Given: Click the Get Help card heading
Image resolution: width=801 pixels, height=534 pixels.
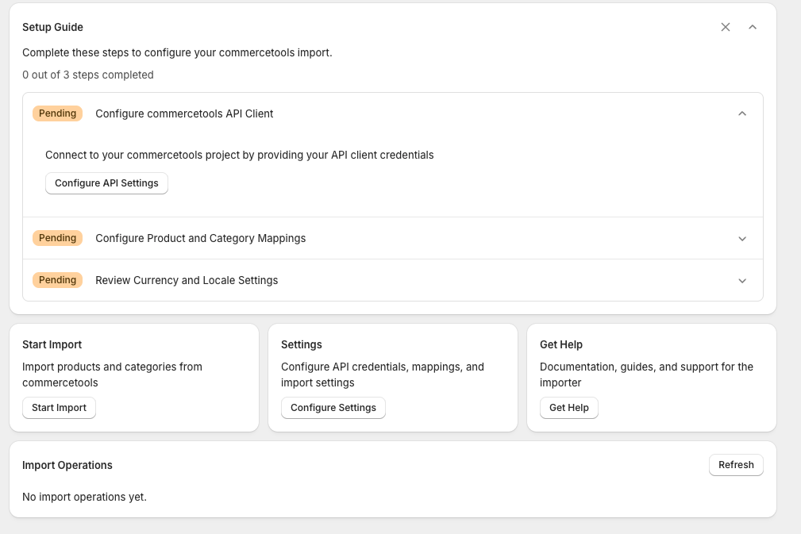Looking at the screenshot, I should pyautogui.click(x=561, y=344).
